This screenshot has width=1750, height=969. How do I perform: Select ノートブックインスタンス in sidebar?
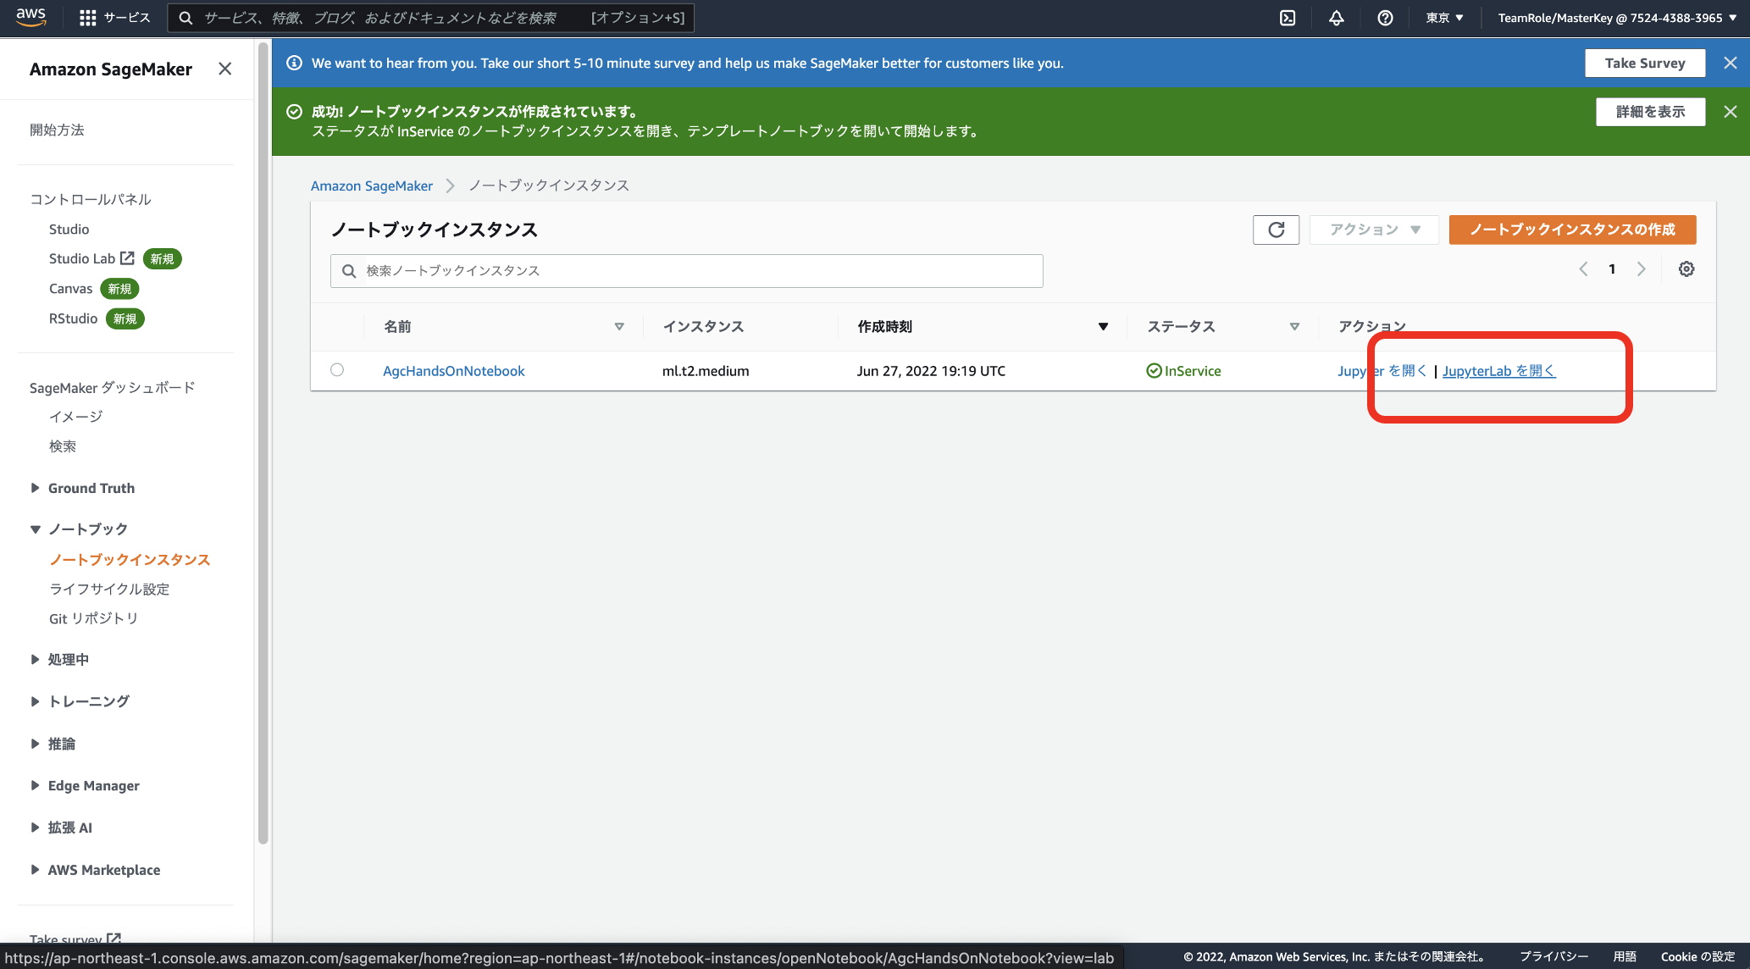[130, 560]
